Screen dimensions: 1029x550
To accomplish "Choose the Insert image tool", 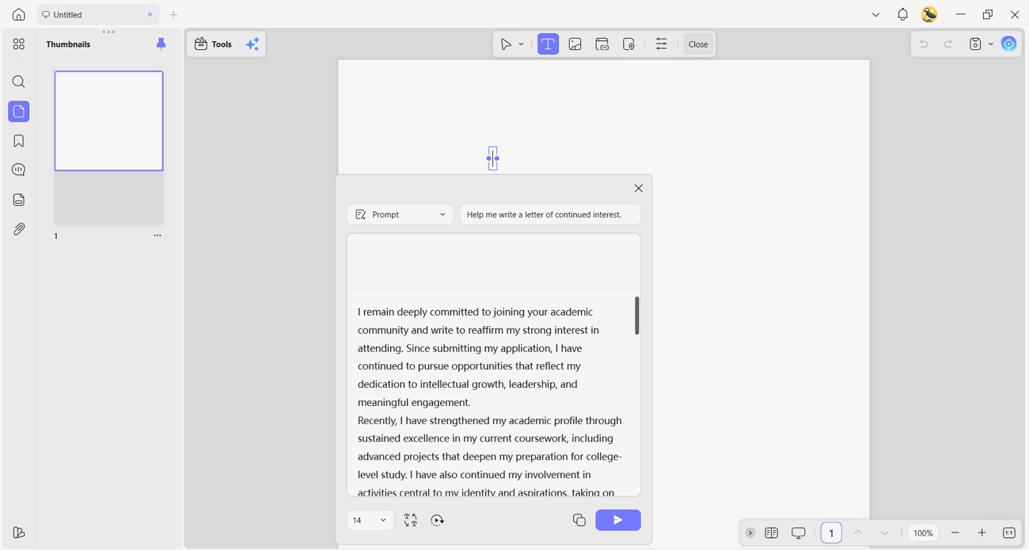I will tap(575, 44).
